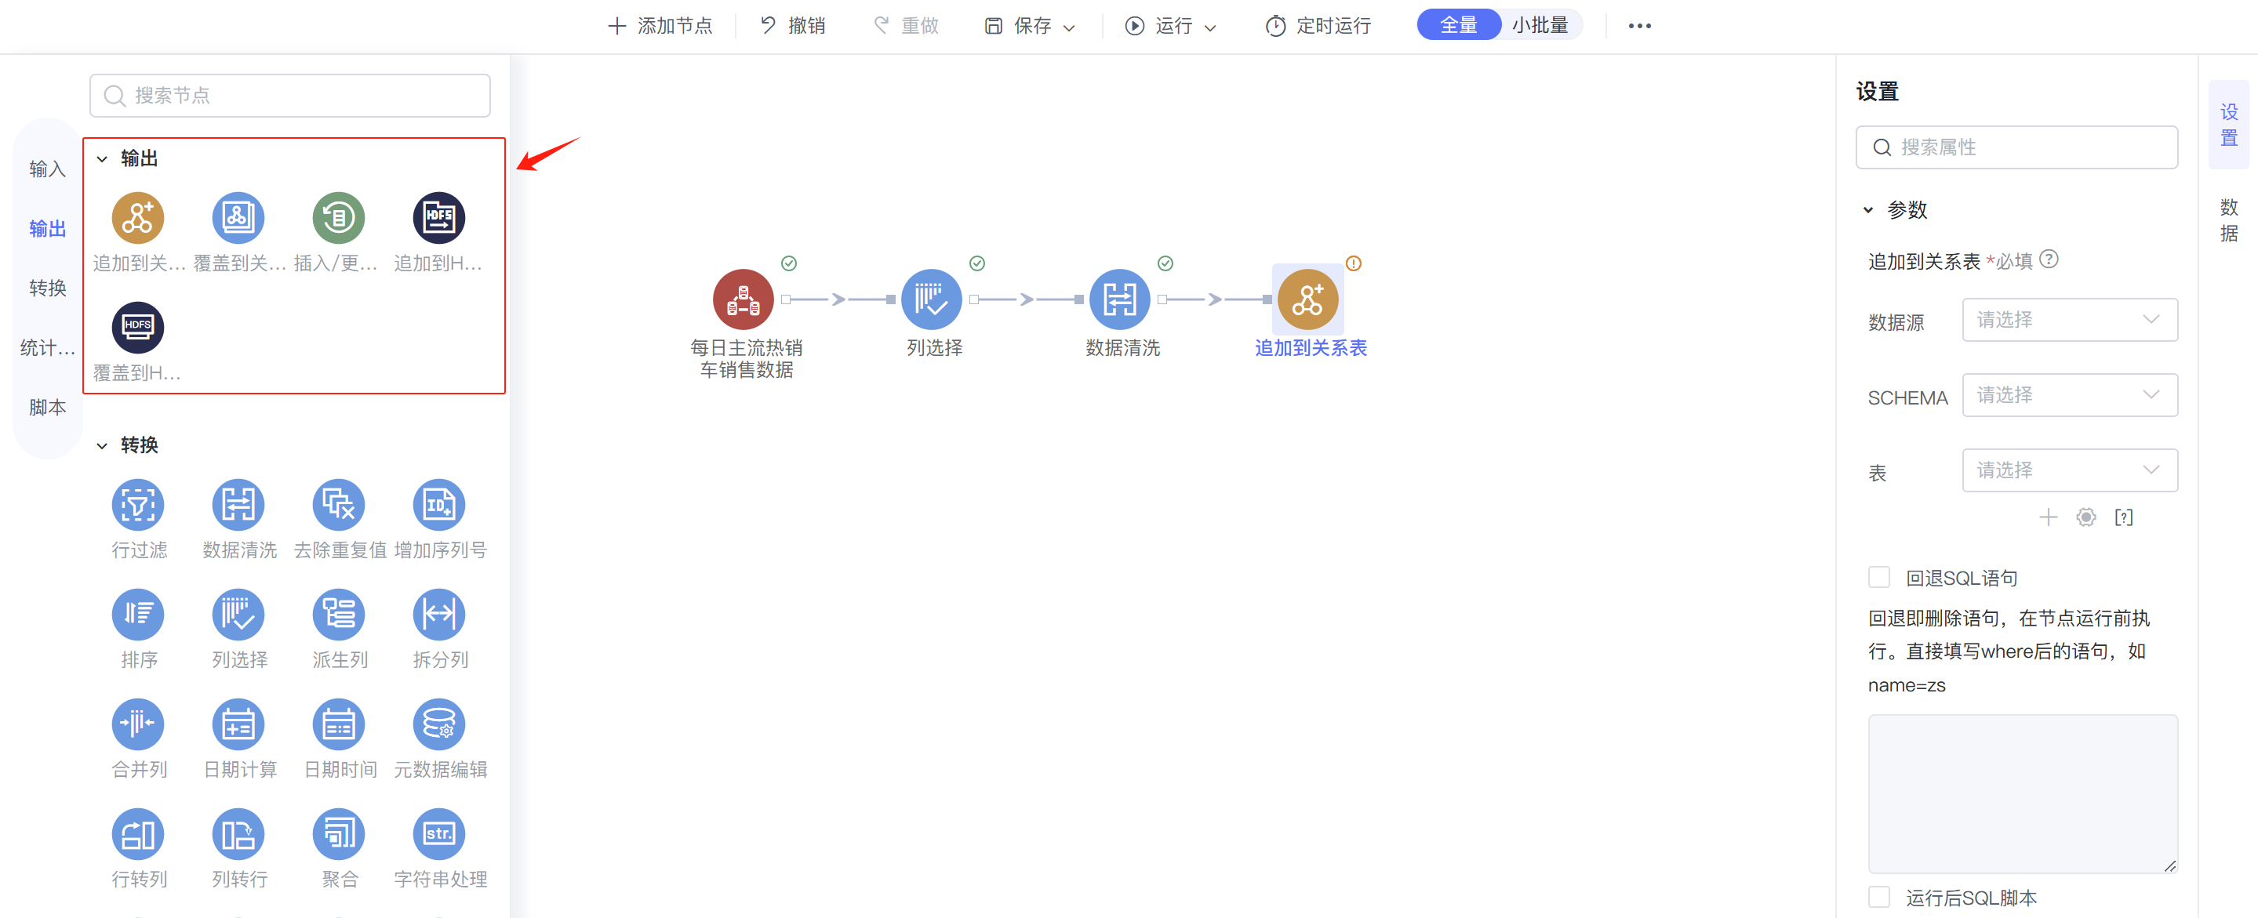Image resolution: width=2258 pixels, height=918 pixels.
Task: Select 每日主流热销车销售数据 node on canvas
Action: (x=744, y=299)
